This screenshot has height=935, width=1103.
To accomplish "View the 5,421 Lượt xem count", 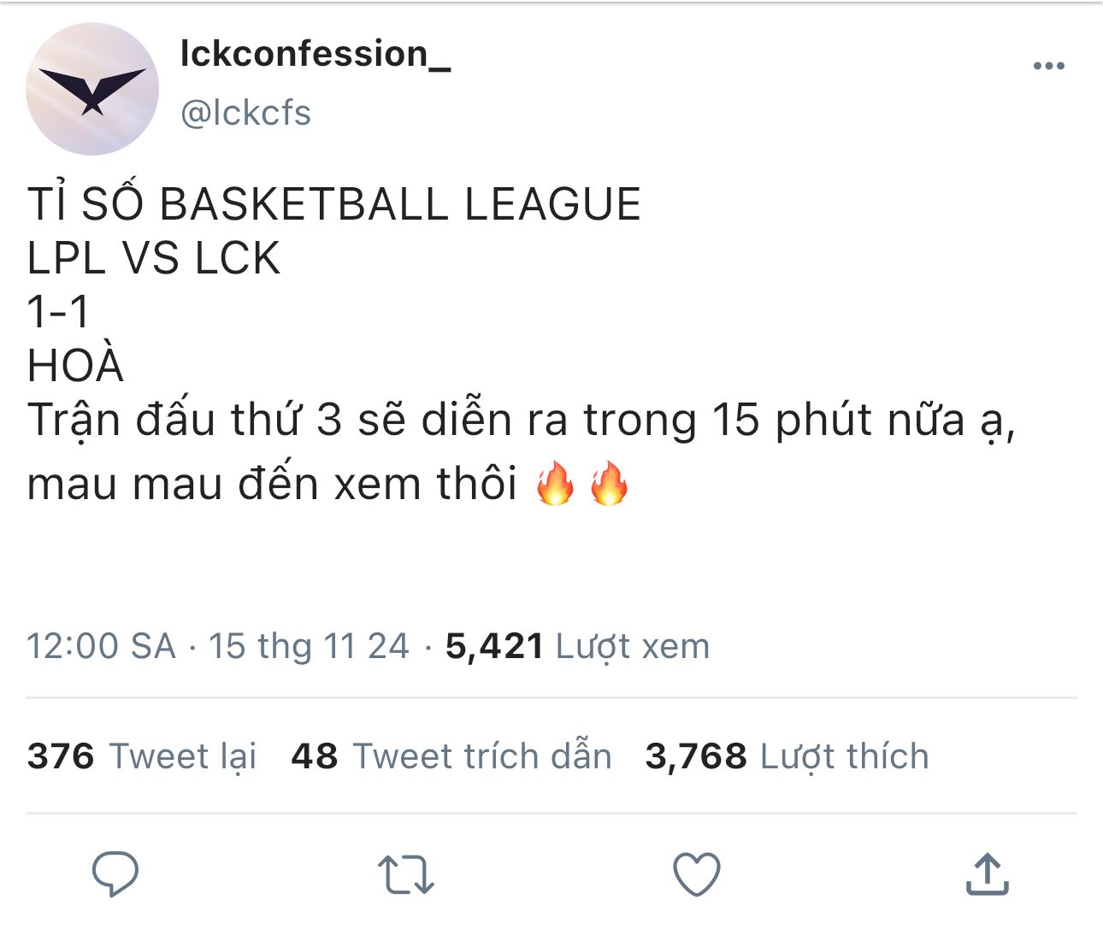I will [577, 646].
